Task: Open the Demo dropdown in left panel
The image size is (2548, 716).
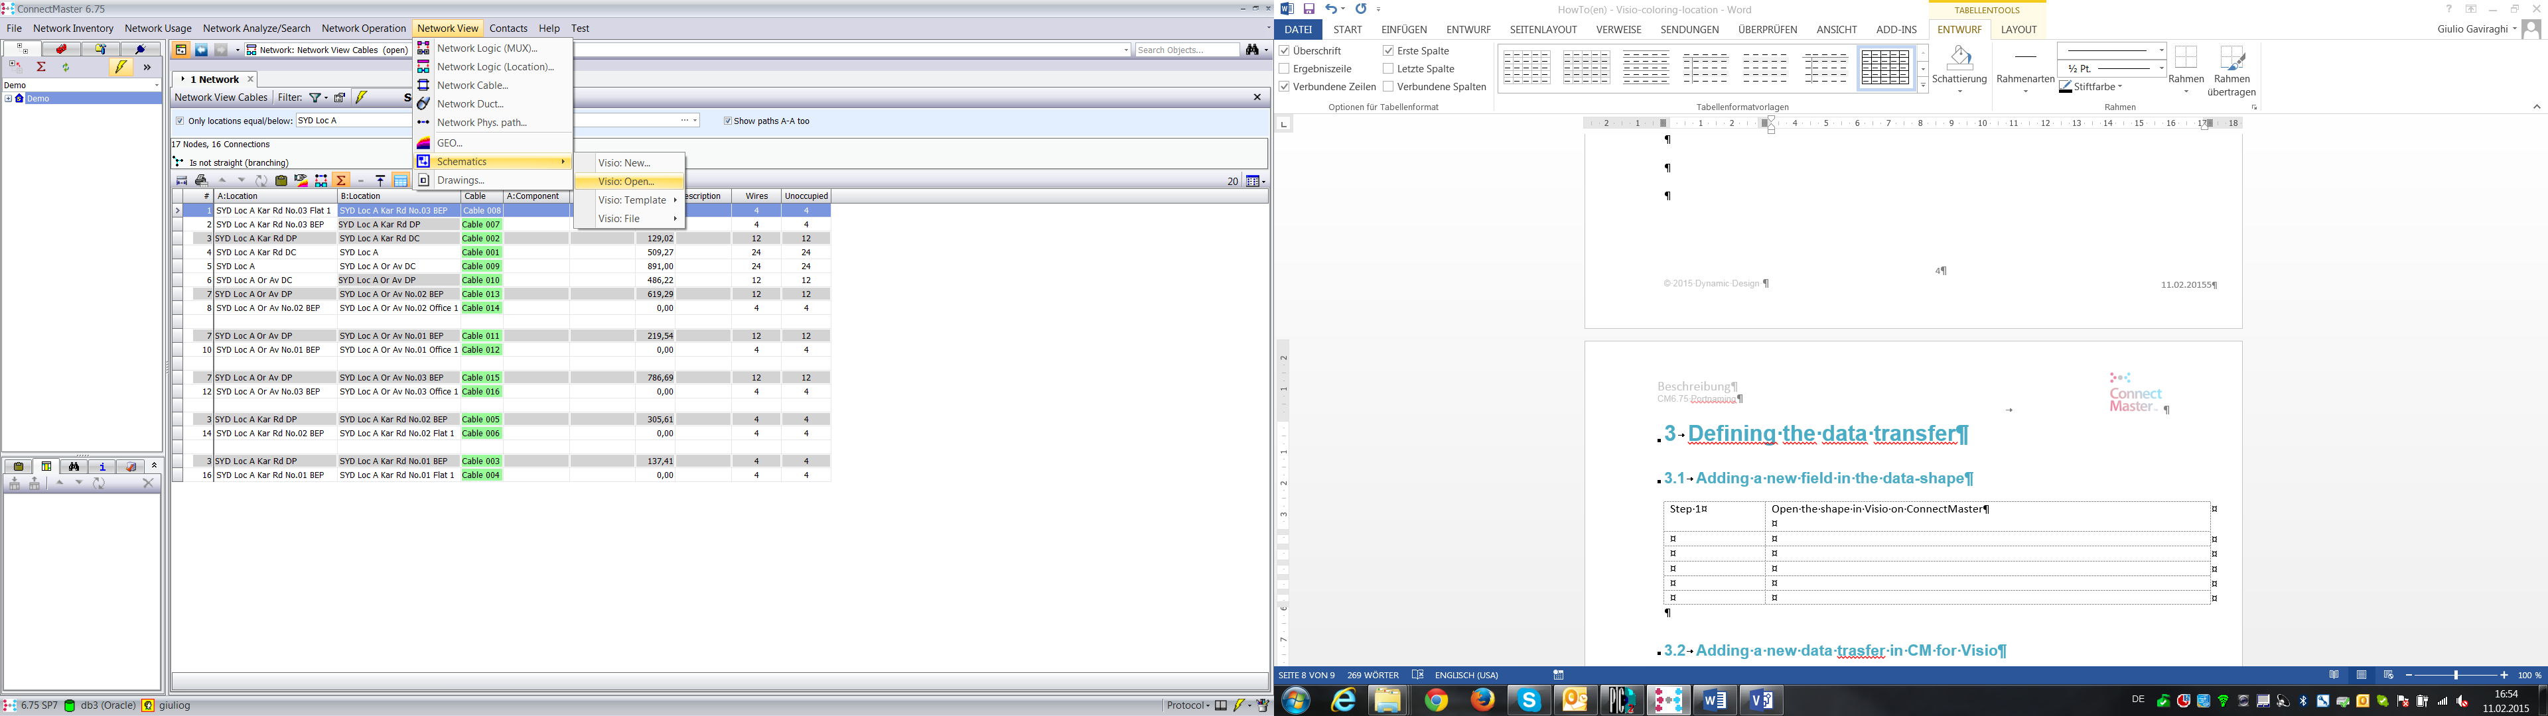Action: pyautogui.click(x=155, y=85)
